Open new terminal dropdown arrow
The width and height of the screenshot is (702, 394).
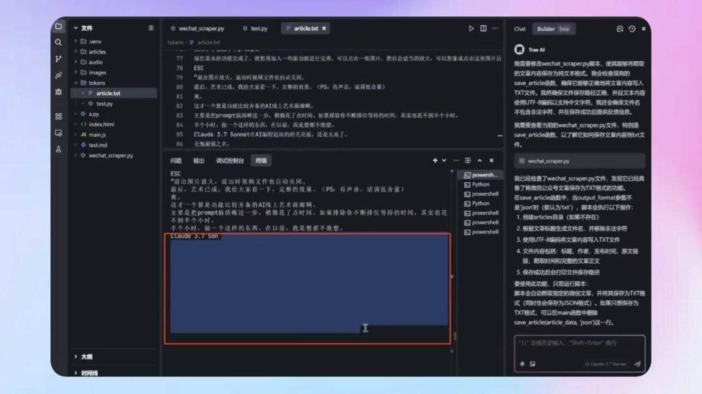point(444,161)
